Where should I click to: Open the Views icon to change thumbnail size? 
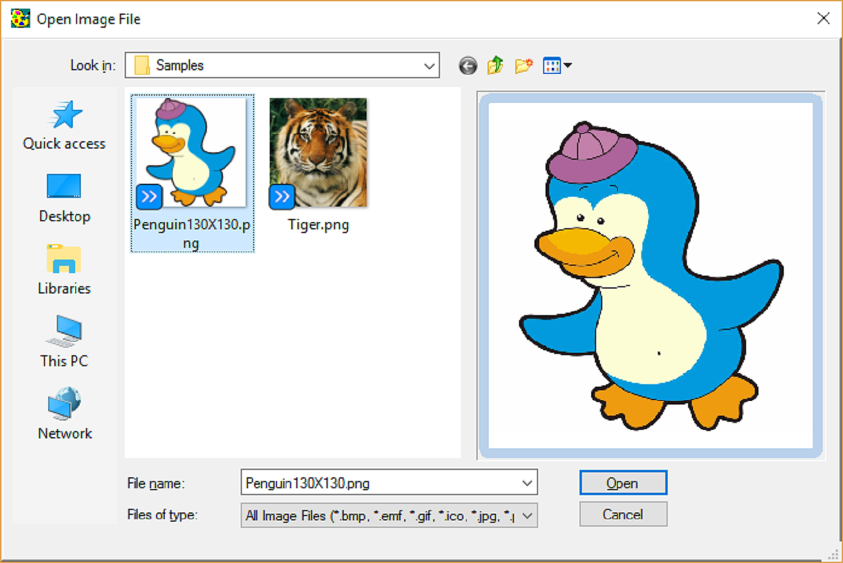551,65
